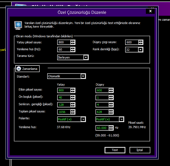Increase Yenileme hızı (Hz) with up arrow
Screen dimensions: 170x166
73,48
